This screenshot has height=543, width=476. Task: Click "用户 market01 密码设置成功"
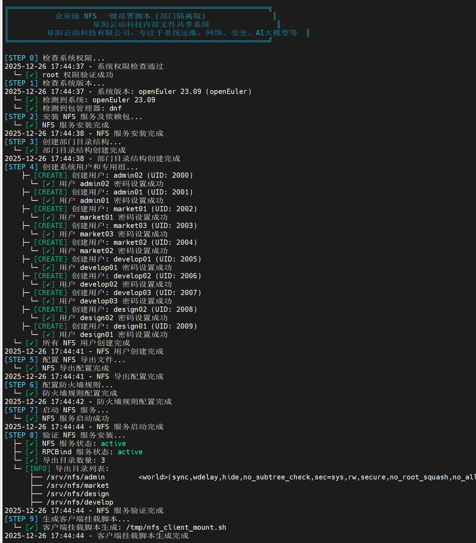pos(113,217)
